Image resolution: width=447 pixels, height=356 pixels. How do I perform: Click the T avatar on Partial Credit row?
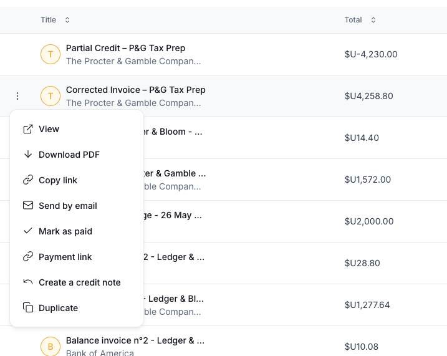tap(50, 54)
